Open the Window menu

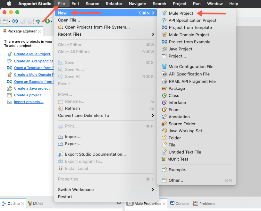pyautogui.click(x=215, y=4)
